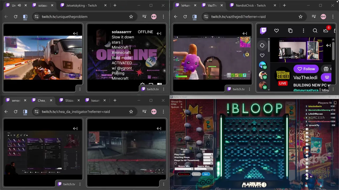Switch to the Slizza tab
This screenshot has height=190, width=339.
pyautogui.click(x=70, y=100)
